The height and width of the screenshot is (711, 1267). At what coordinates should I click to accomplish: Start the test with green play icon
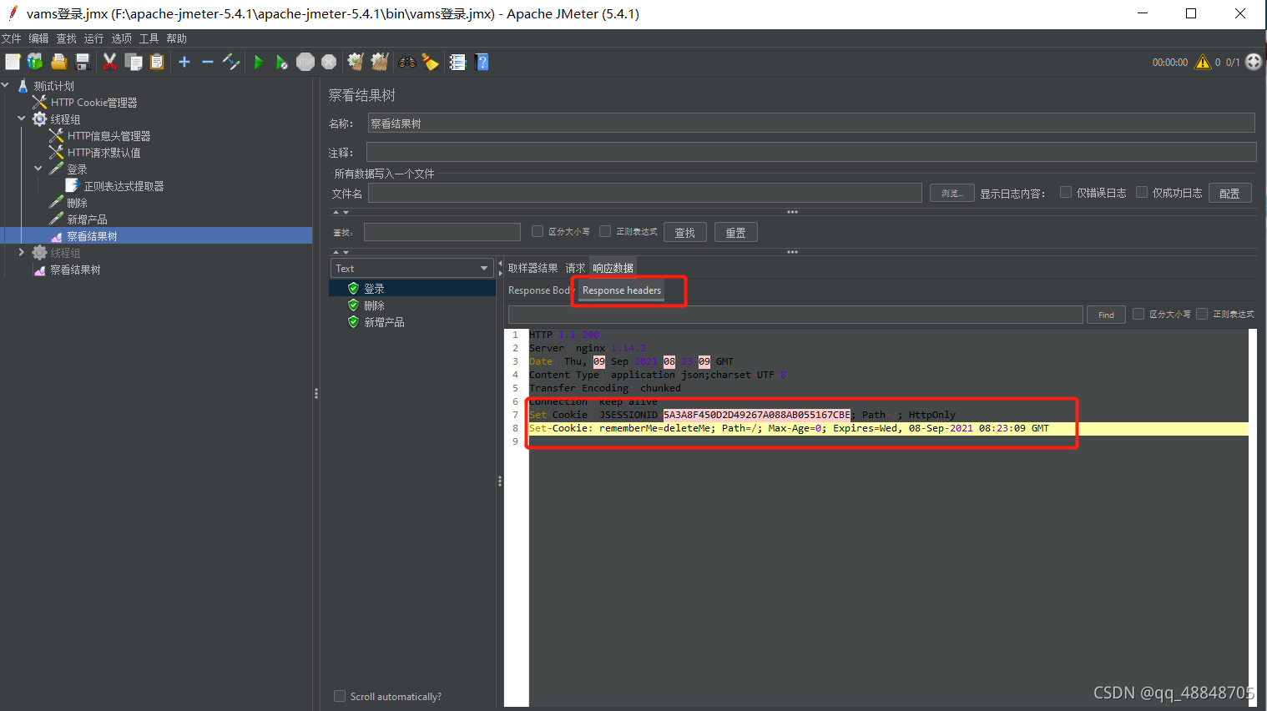pyautogui.click(x=258, y=61)
